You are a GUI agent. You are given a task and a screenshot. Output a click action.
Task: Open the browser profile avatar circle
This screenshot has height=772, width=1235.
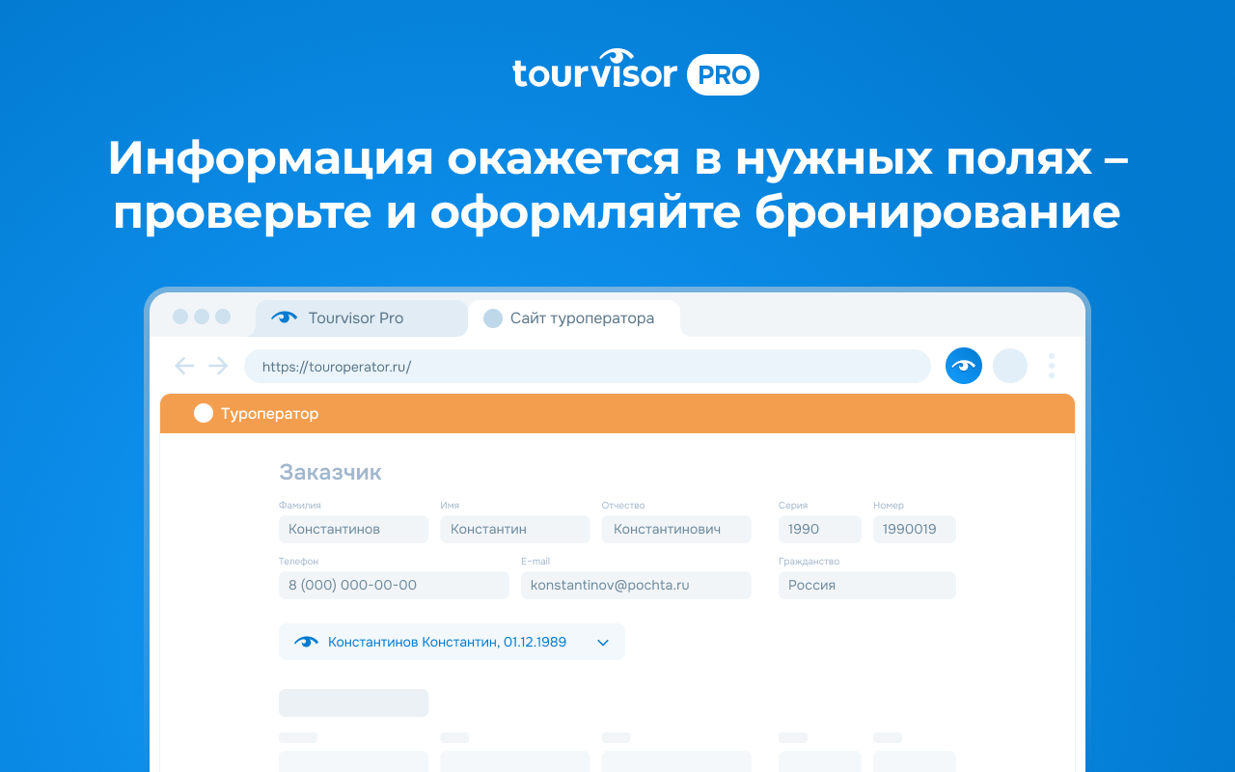tap(1010, 366)
